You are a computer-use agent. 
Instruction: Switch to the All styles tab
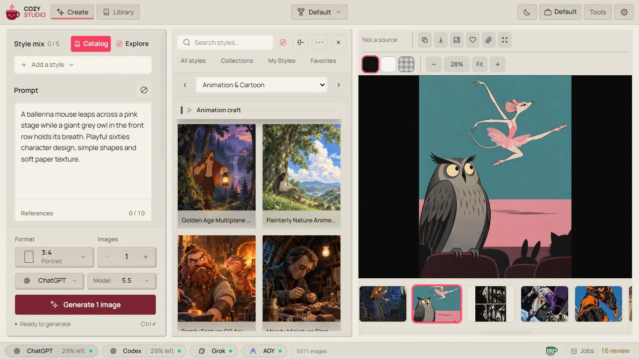pyautogui.click(x=193, y=61)
